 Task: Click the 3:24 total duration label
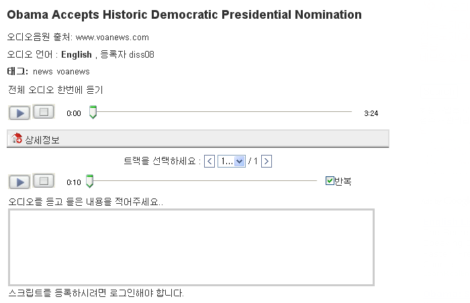coord(371,113)
